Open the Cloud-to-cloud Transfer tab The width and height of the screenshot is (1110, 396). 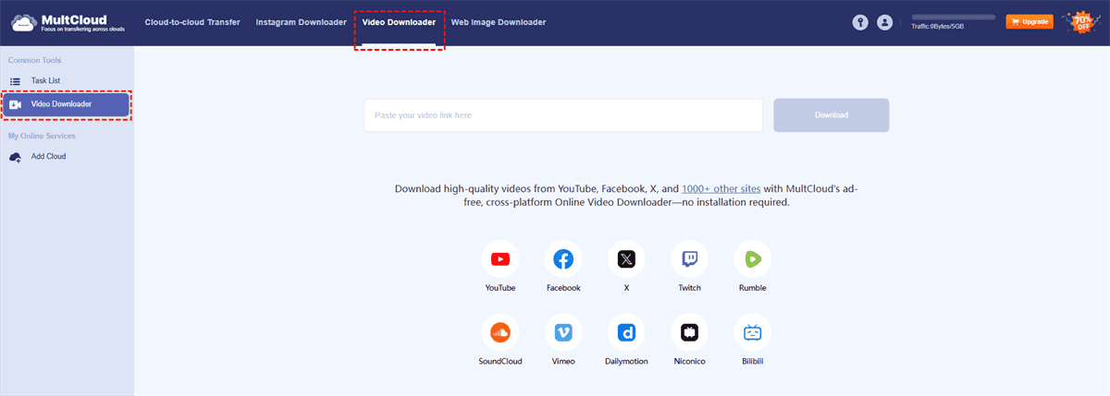[x=192, y=22]
